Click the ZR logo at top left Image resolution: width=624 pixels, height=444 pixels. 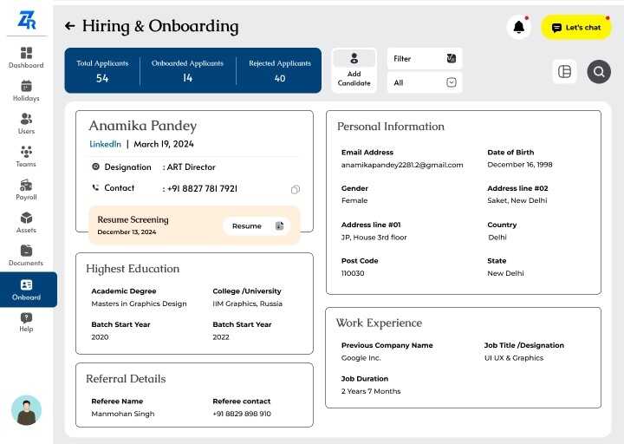pyautogui.click(x=27, y=18)
